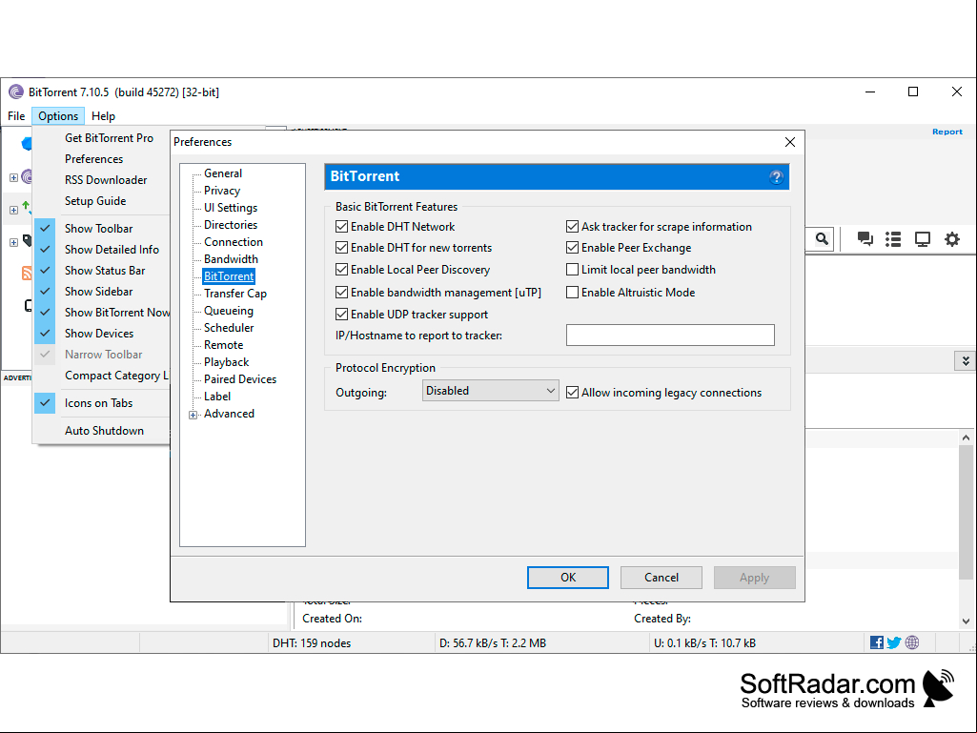Click the Cancel button
The width and height of the screenshot is (977, 733).
pyautogui.click(x=662, y=578)
